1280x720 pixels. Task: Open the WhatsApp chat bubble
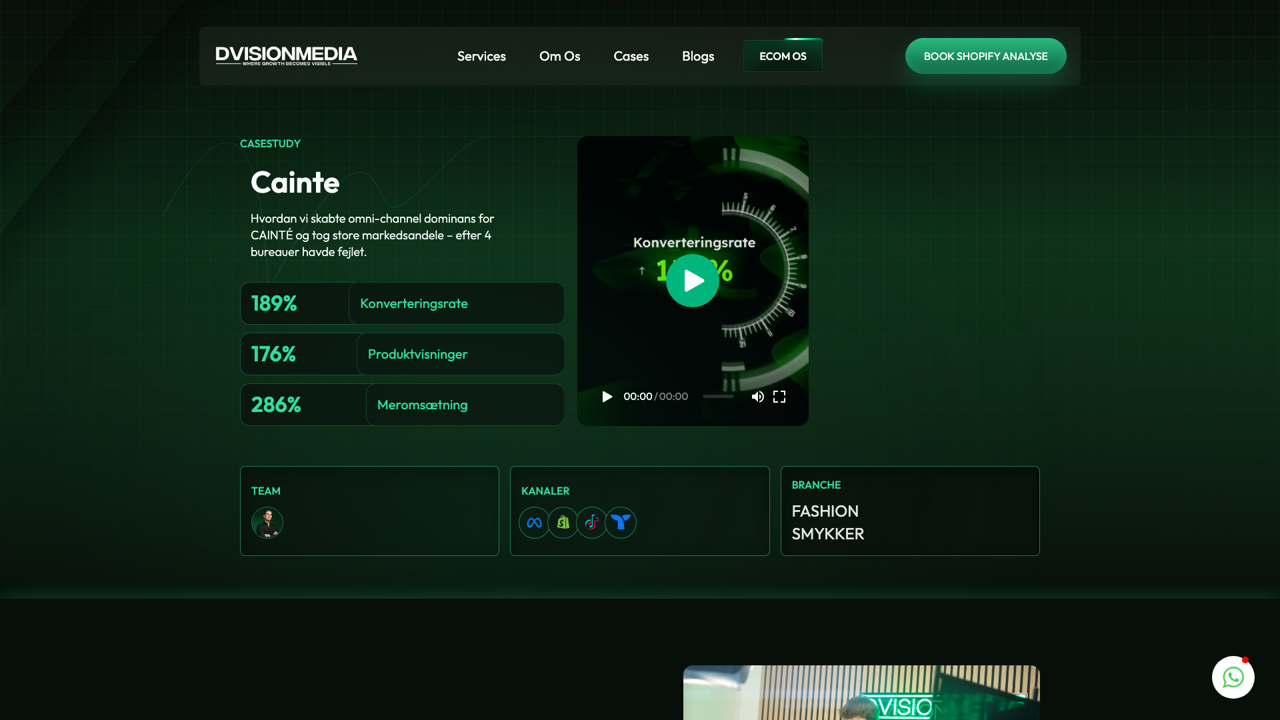point(1233,677)
